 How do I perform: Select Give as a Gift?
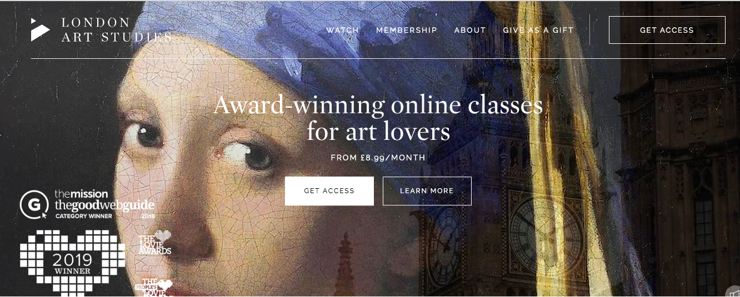point(538,30)
